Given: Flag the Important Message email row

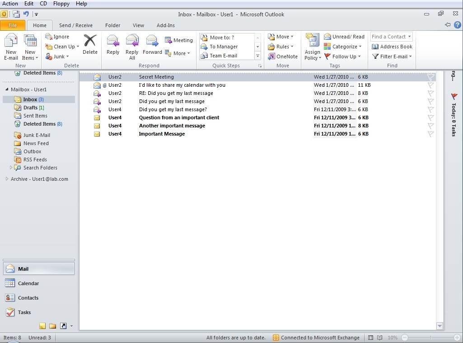Looking at the screenshot, I should (430, 134).
